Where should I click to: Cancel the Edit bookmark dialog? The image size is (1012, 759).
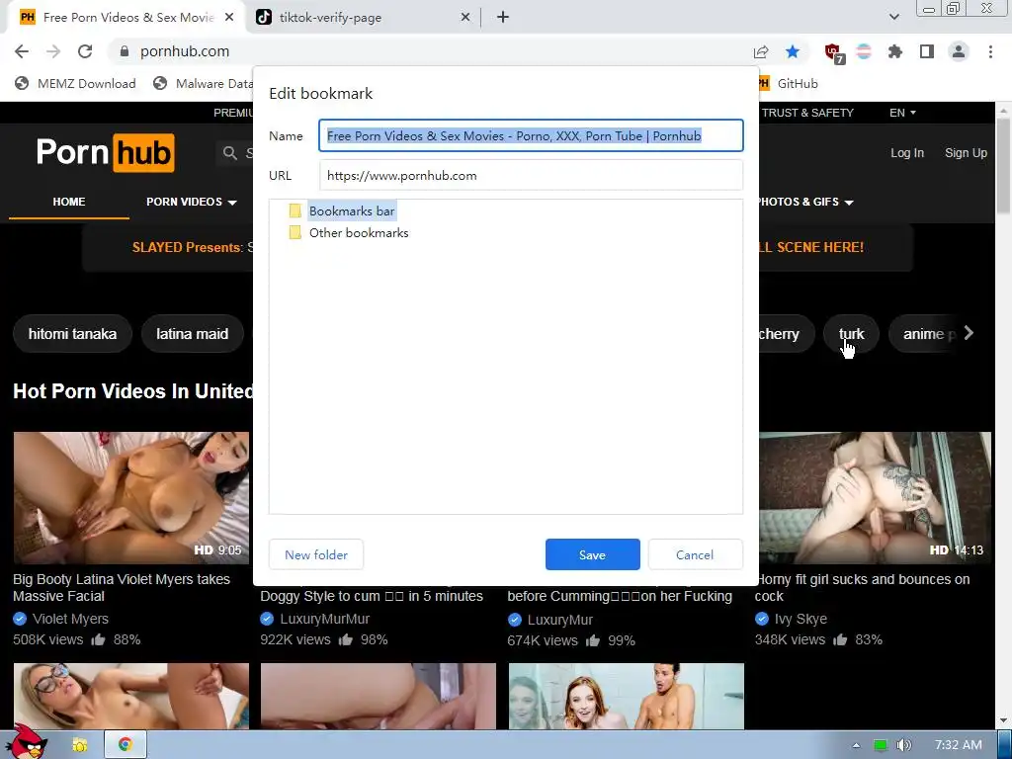pos(695,555)
